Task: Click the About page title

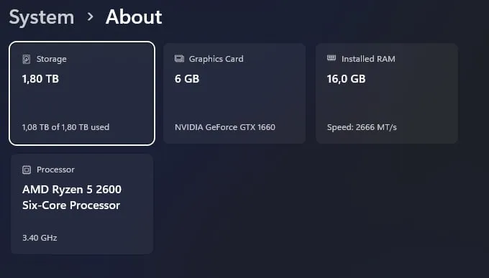Action: click(134, 17)
